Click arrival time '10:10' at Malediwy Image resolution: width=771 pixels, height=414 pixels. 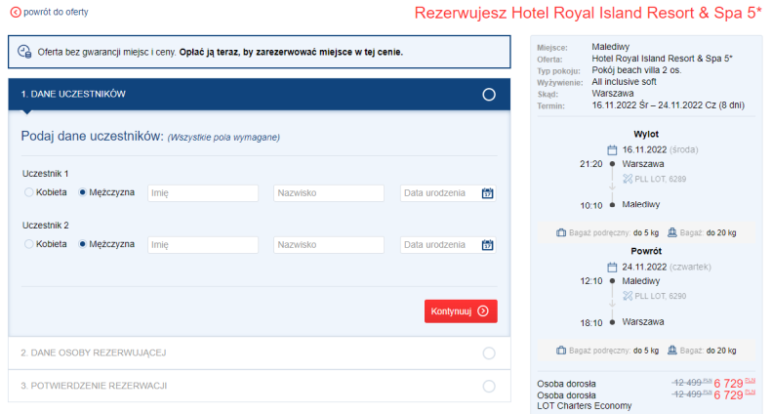tap(591, 205)
